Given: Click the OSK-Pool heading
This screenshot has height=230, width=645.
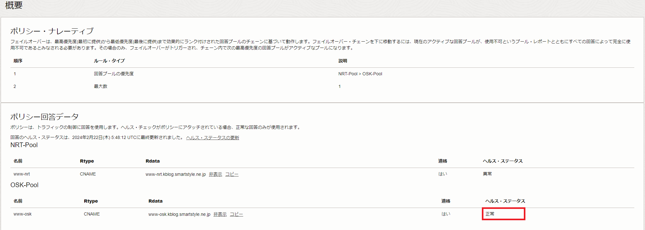Looking at the screenshot, I should (x=24, y=185).
